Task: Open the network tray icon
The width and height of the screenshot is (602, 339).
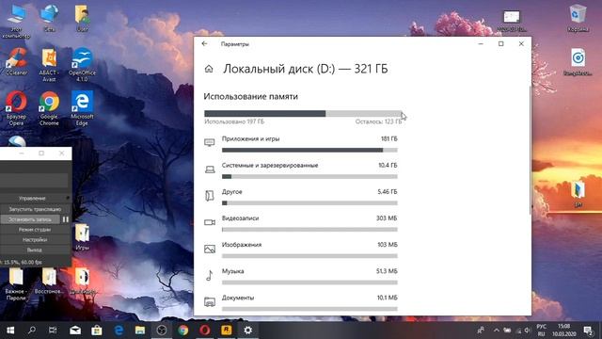Action: coord(518,331)
